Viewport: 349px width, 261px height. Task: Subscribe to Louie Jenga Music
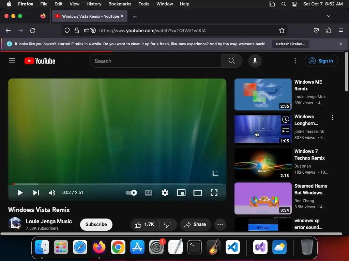tap(96, 224)
